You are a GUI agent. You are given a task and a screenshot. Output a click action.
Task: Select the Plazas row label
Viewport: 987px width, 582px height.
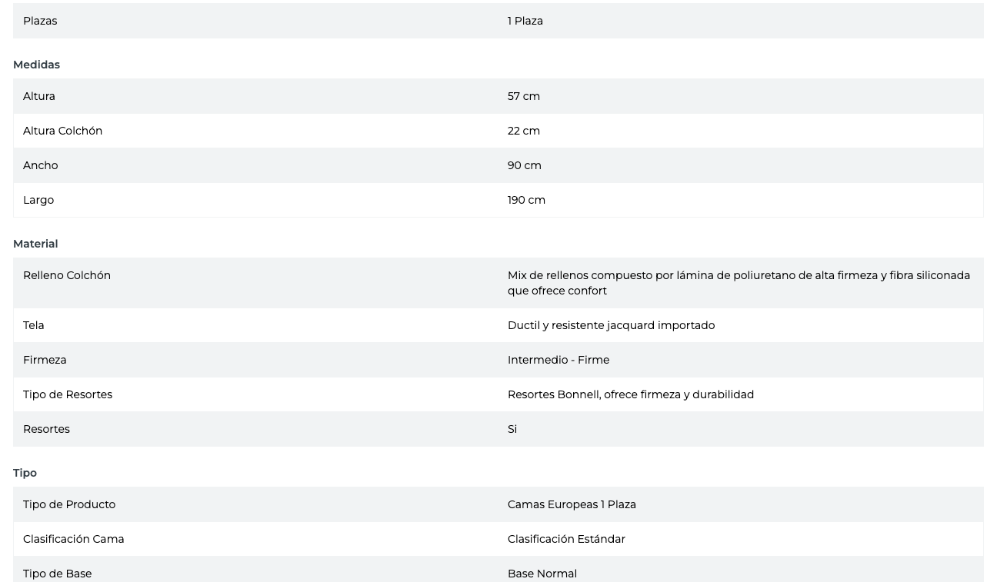click(x=40, y=21)
